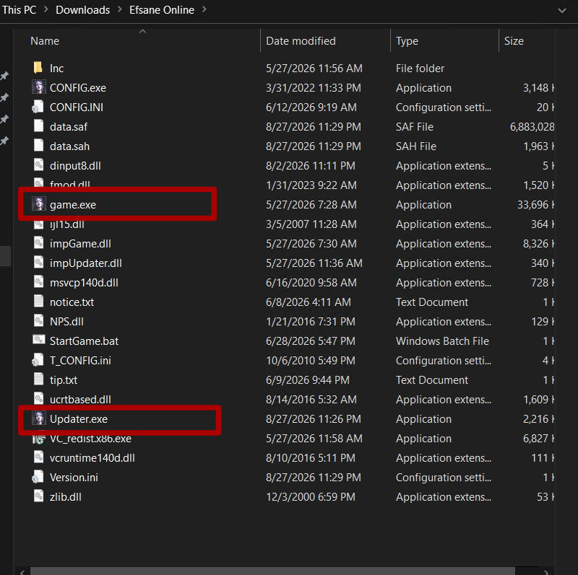Select ucrtbased.dll file name
Viewport: 578px width, 575px height.
point(80,400)
